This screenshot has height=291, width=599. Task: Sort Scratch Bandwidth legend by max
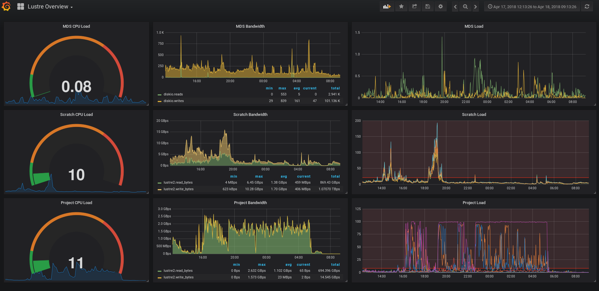tap(259, 176)
